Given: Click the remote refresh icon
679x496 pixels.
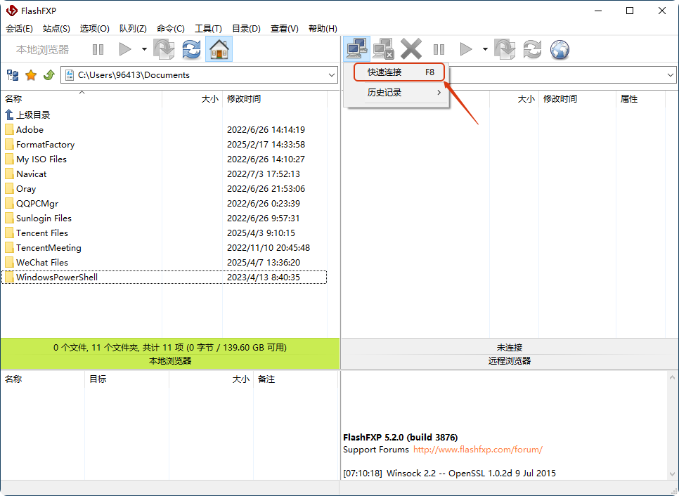Looking at the screenshot, I should [532, 49].
